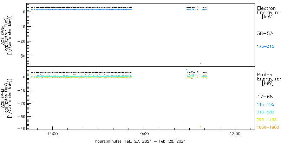Click the date range caption Feb. 27 - Feb. 28, 2021

[140, 141]
